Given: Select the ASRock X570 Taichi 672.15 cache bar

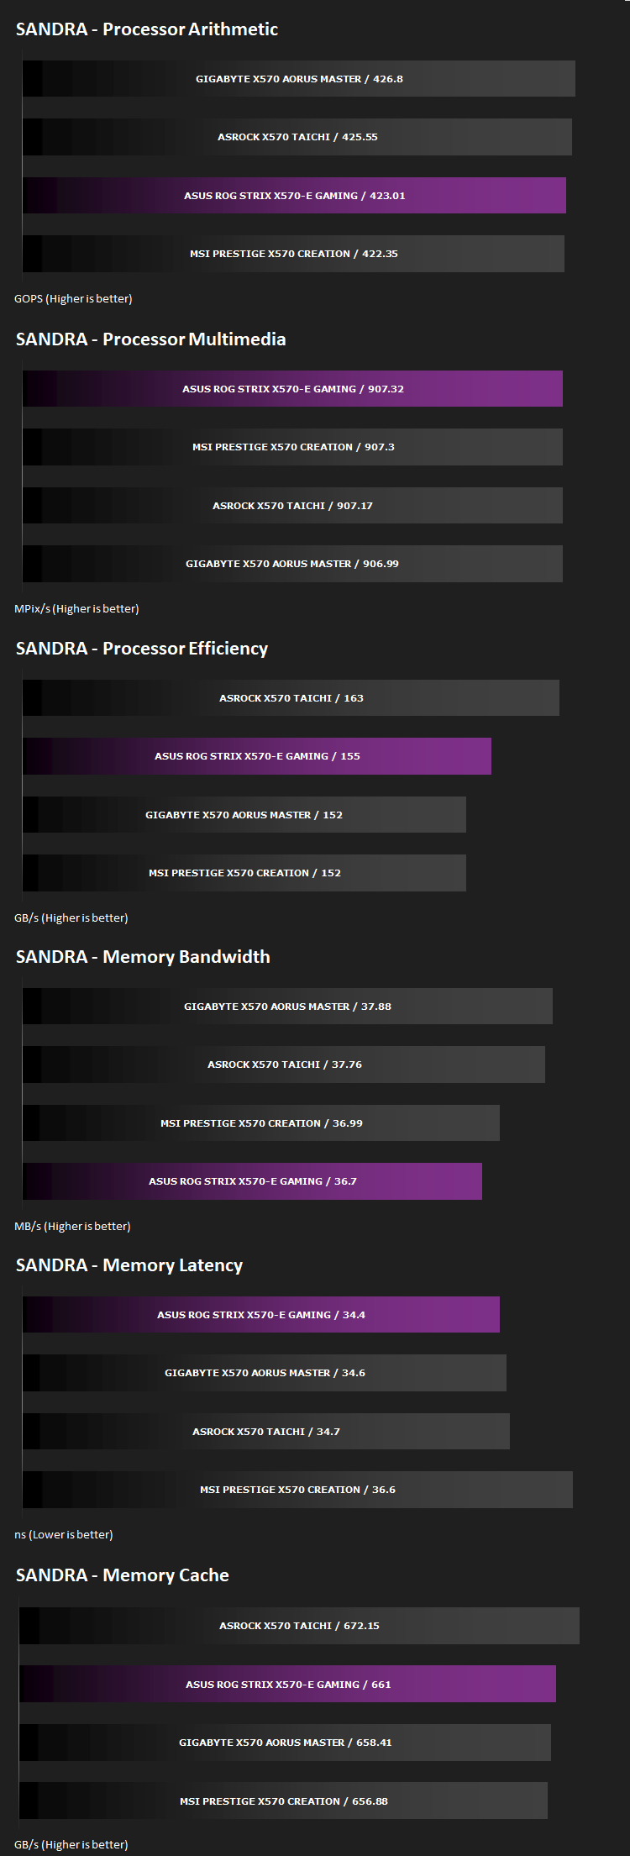Looking at the screenshot, I should [x=299, y=1626].
